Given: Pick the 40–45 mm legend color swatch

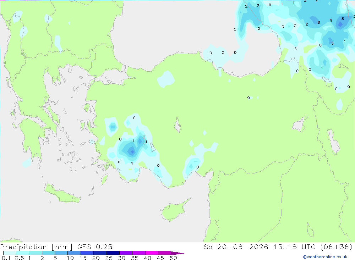Looking at the screenshot, I should (x=152, y=253).
